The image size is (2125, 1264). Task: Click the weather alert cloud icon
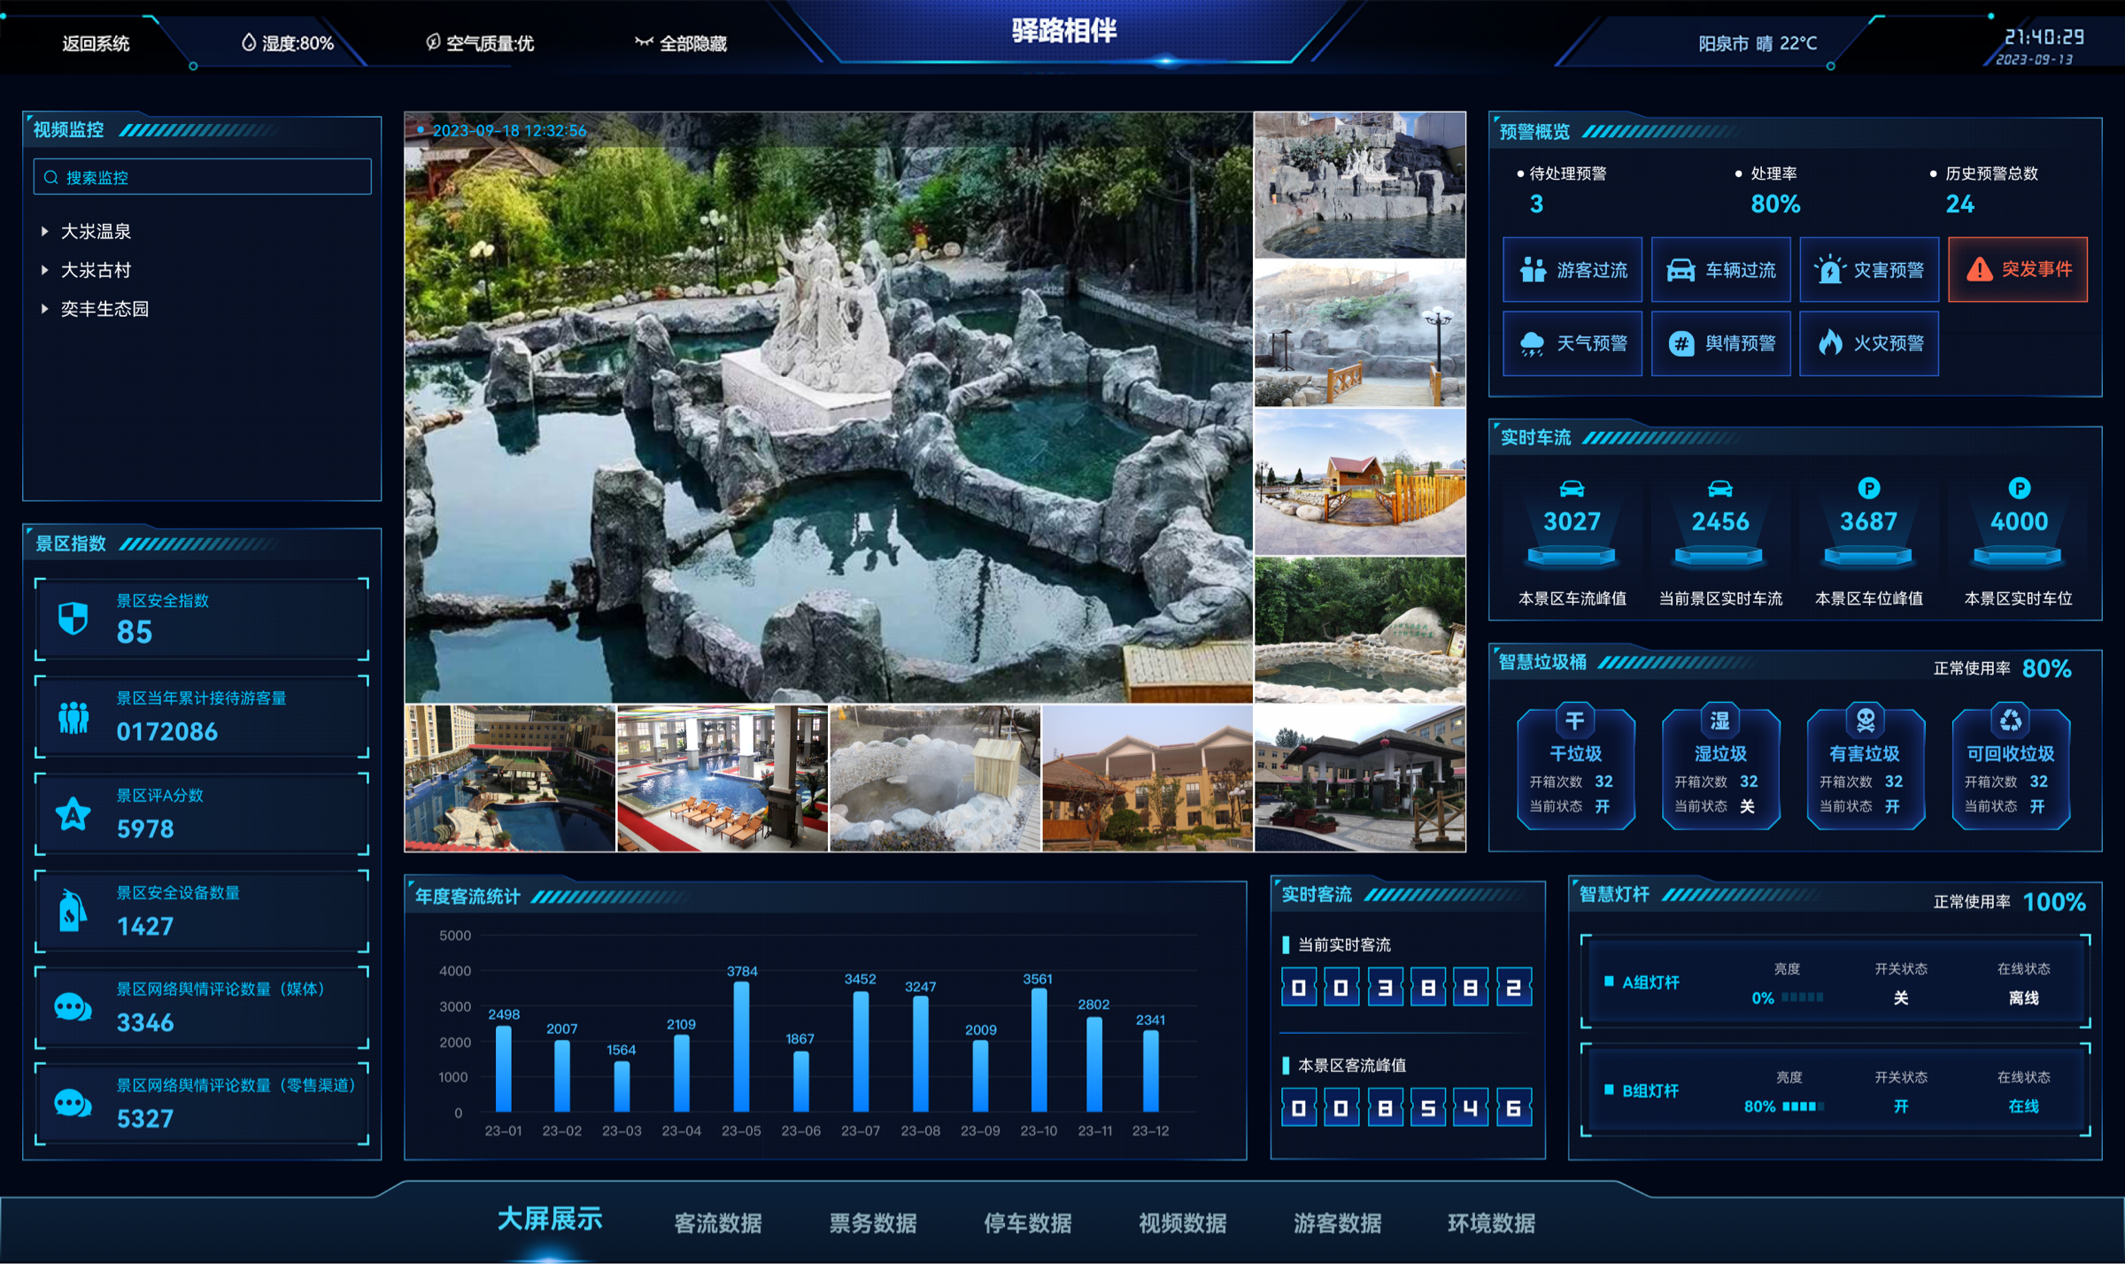[1532, 343]
